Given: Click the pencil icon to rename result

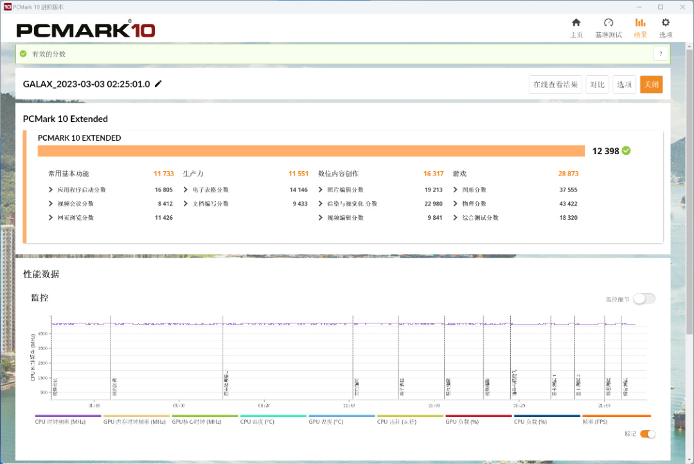Looking at the screenshot, I should pyautogui.click(x=158, y=84).
